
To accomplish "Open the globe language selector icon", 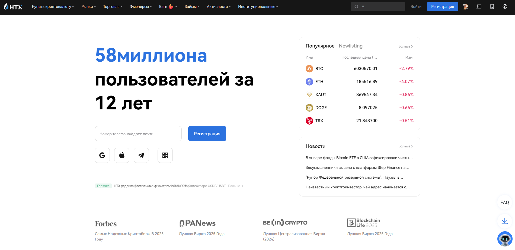I will point(505,7).
